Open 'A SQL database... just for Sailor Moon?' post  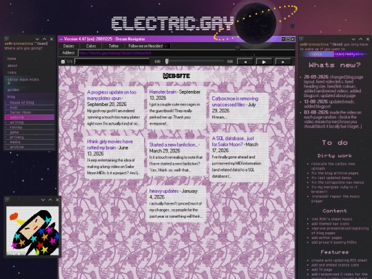(233, 141)
